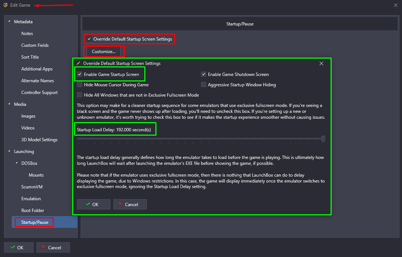Close the Edit Game window
Screen dimensions: 402x257
pyautogui.click(x=396, y=5)
